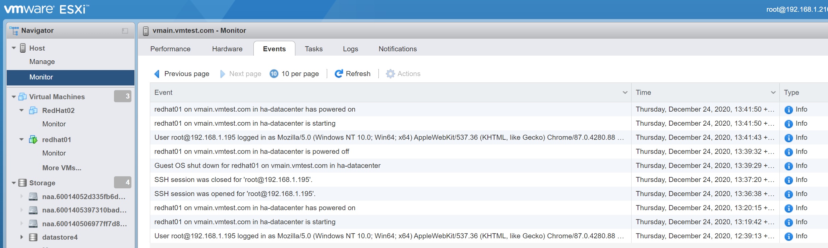Click the Navigator panel icon
Viewport: 828px width, 248px height.
click(14, 30)
